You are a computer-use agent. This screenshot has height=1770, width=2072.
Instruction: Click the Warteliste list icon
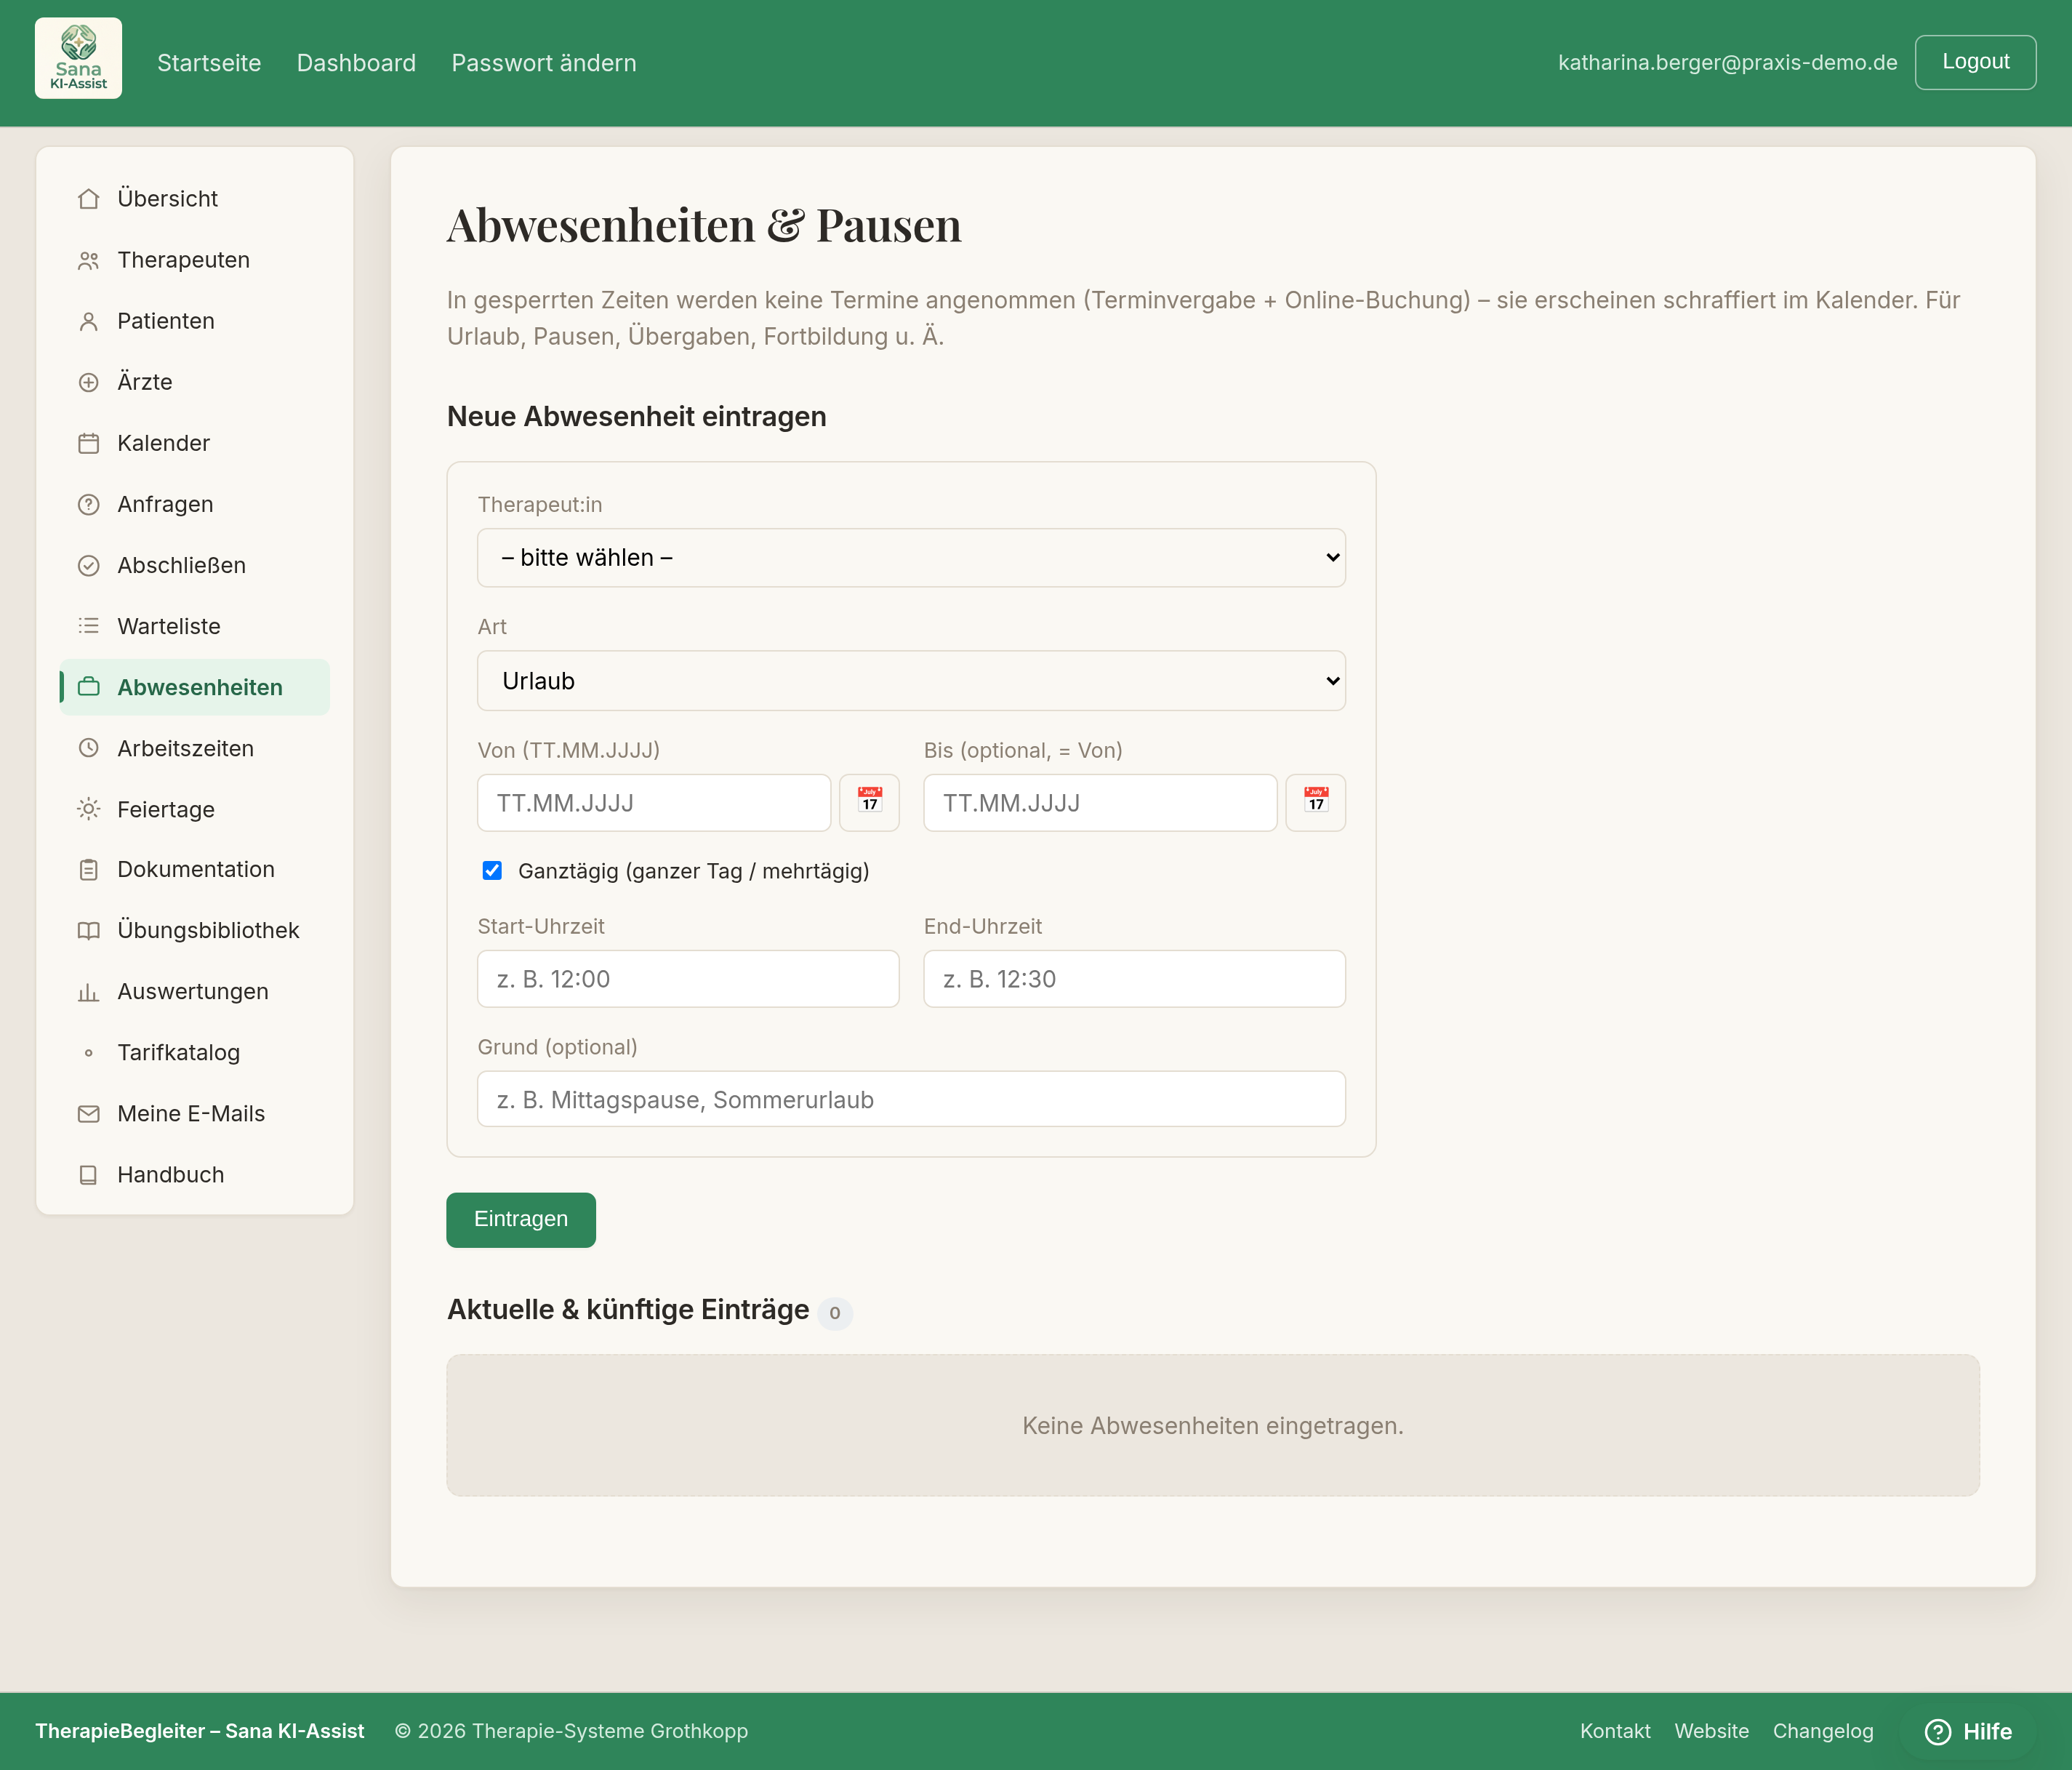[89, 626]
